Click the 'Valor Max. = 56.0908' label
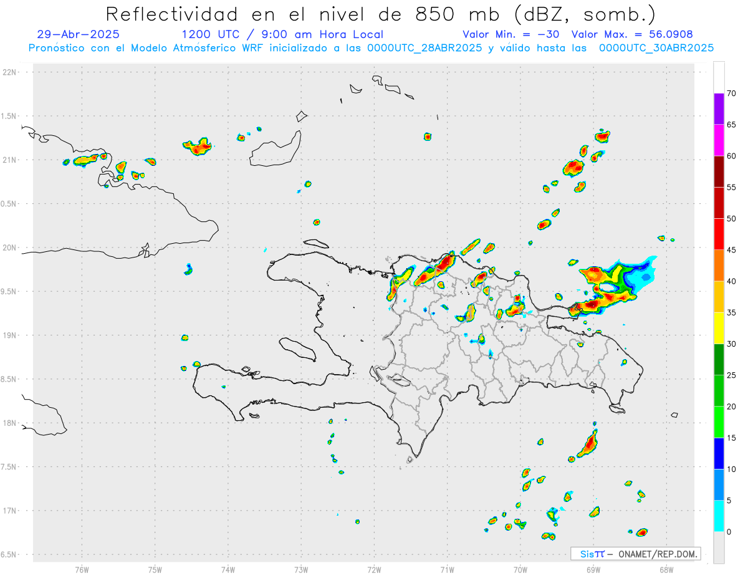Screen dimensions: 748x578 632,35
